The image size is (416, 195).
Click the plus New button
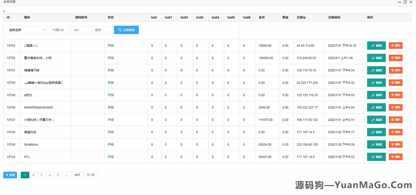(10, 175)
